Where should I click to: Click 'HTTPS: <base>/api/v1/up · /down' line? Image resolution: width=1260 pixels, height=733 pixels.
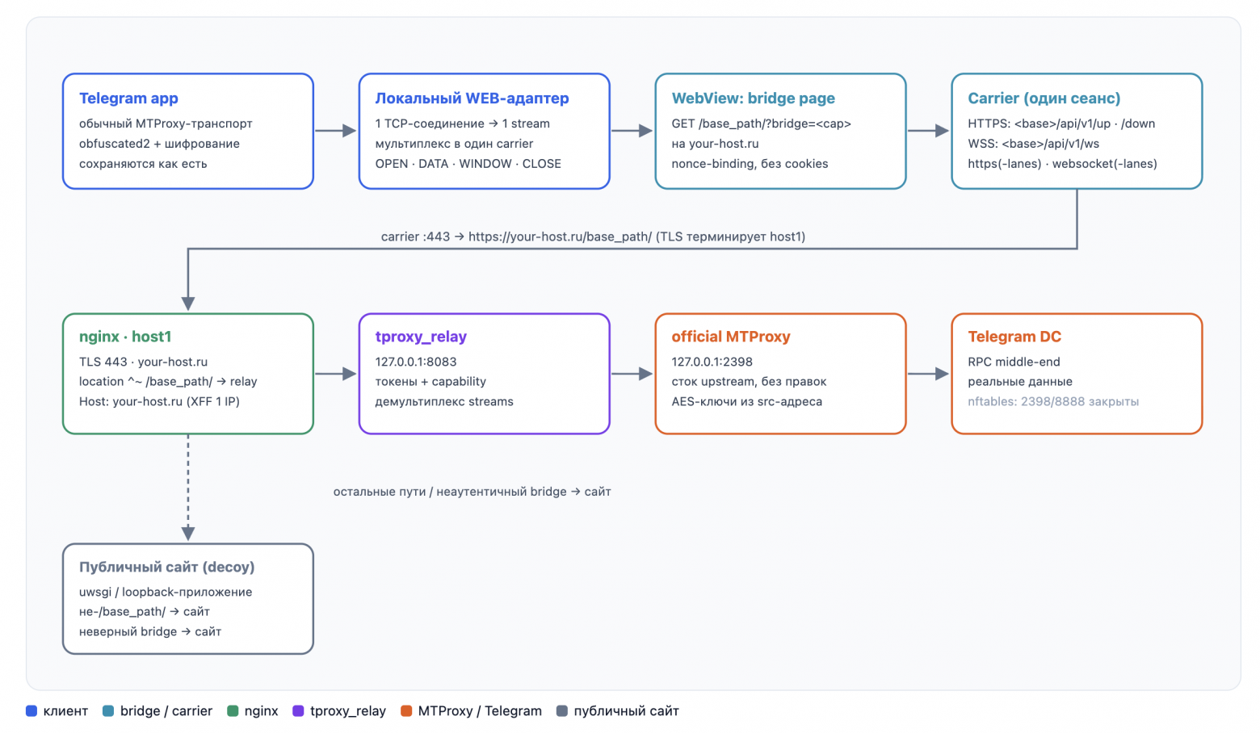(x=1061, y=124)
